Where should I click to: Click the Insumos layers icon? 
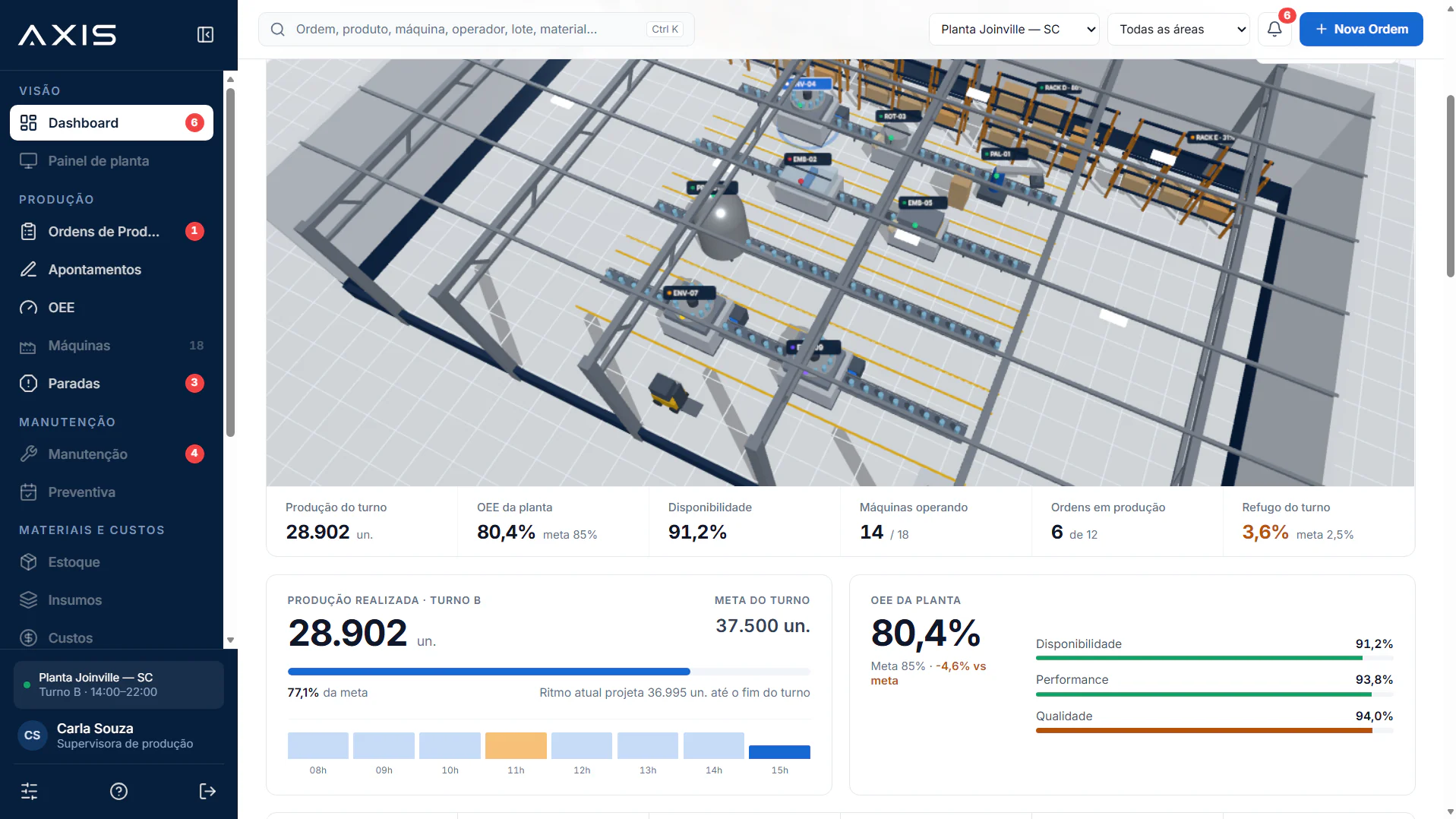coord(28,600)
